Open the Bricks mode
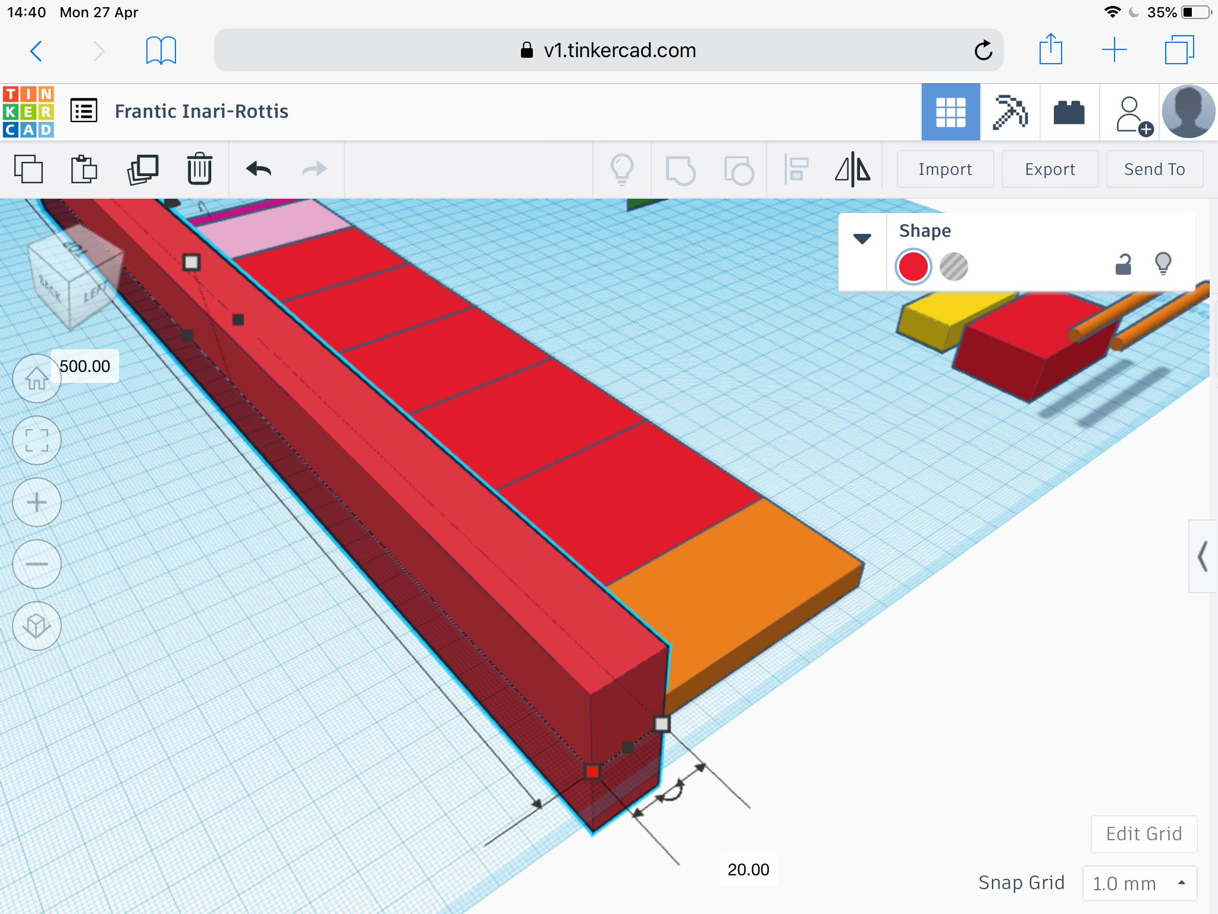 pos(1069,112)
